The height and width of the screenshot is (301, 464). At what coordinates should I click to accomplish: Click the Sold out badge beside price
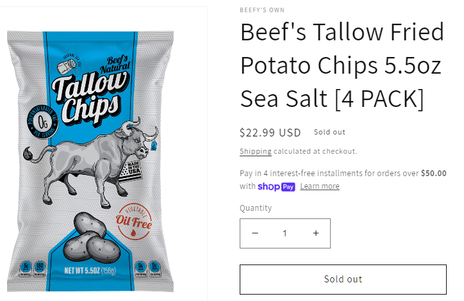(329, 132)
